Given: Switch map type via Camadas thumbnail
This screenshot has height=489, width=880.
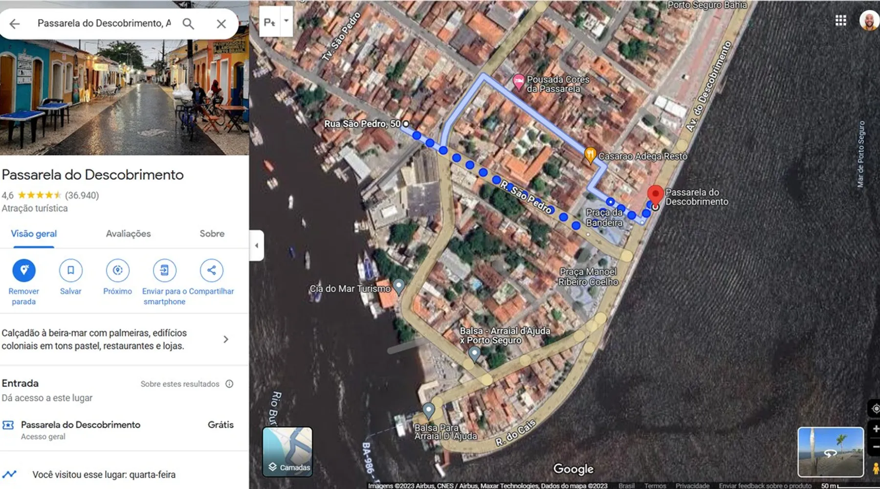Looking at the screenshot, I should click(x=287, y=452).
